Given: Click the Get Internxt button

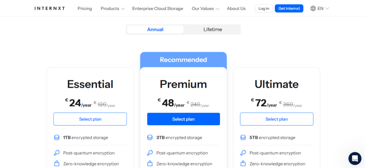Looking at the screenshot, I should 289,9.
